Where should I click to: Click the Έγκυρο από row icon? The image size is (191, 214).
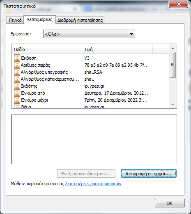click(x=17, y=93)
